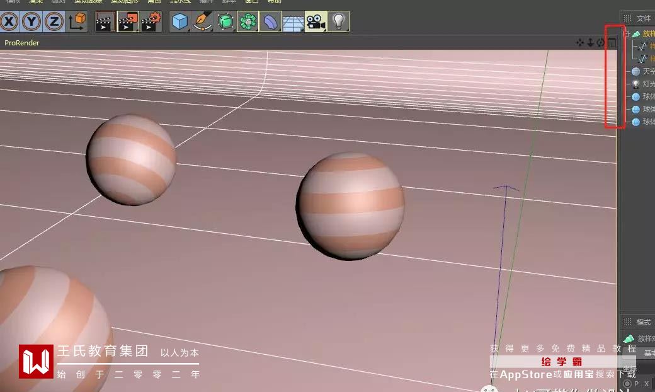Screen dimensions: 655x392
Task: Open the green Subdivision Surface generators
Action: [x=225, y=21]
